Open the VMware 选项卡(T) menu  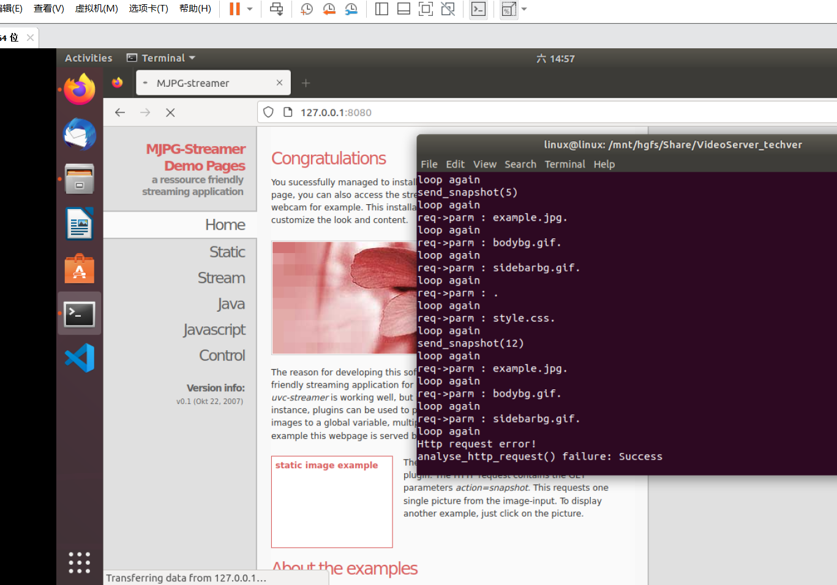148,9
